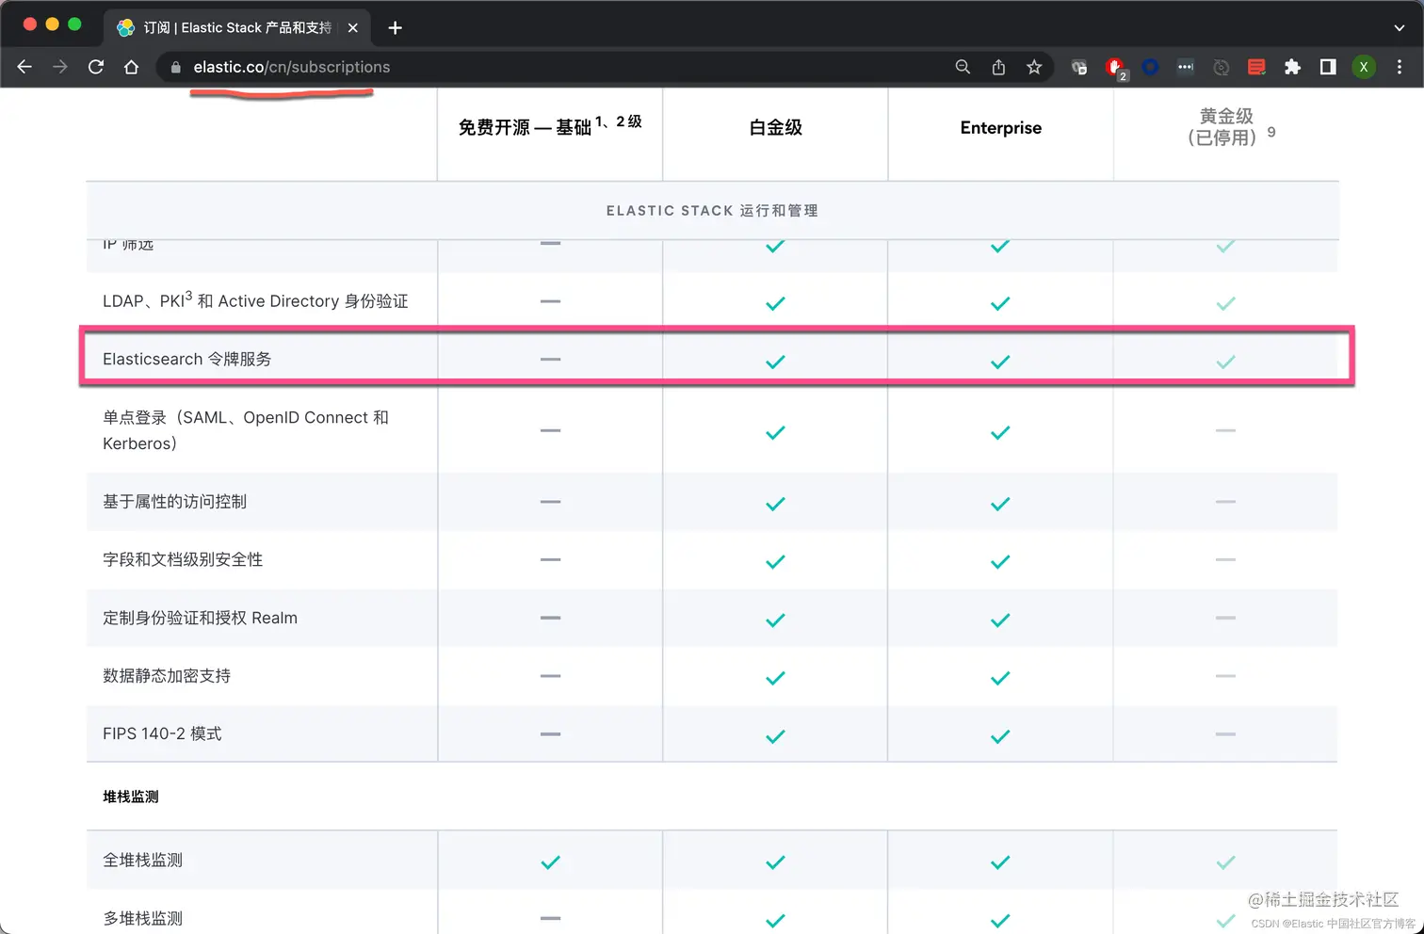Click the red list extension icon

pos(1256,67)
